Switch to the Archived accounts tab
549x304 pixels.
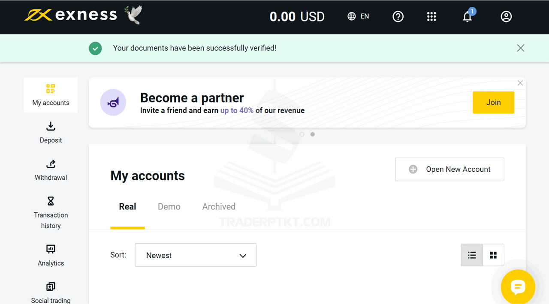219,206
